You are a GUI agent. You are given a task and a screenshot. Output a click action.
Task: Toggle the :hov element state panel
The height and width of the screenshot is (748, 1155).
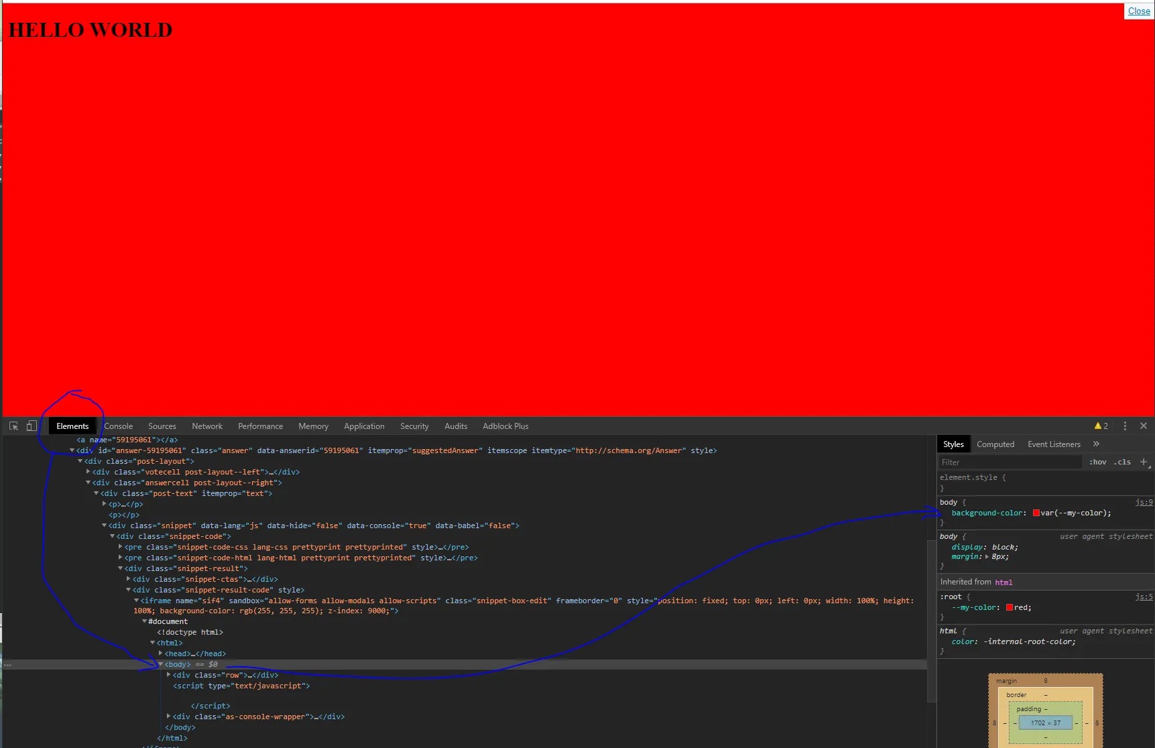1097,462
